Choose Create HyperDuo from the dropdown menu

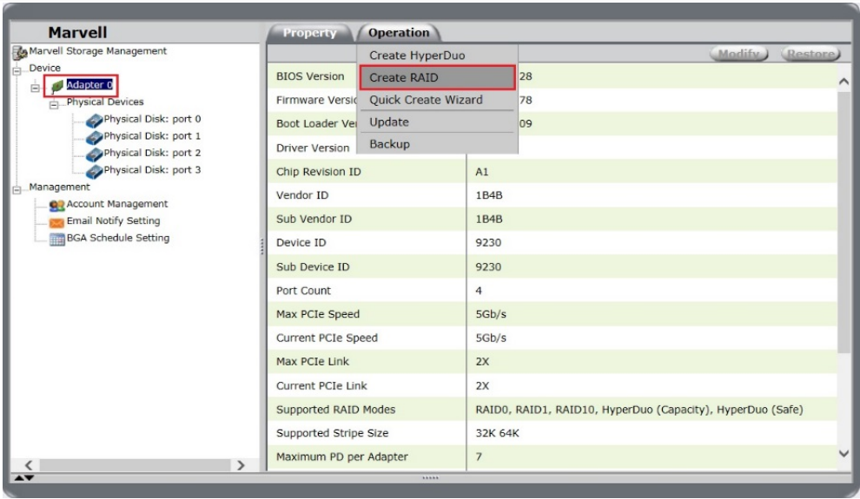pos(417,56)
